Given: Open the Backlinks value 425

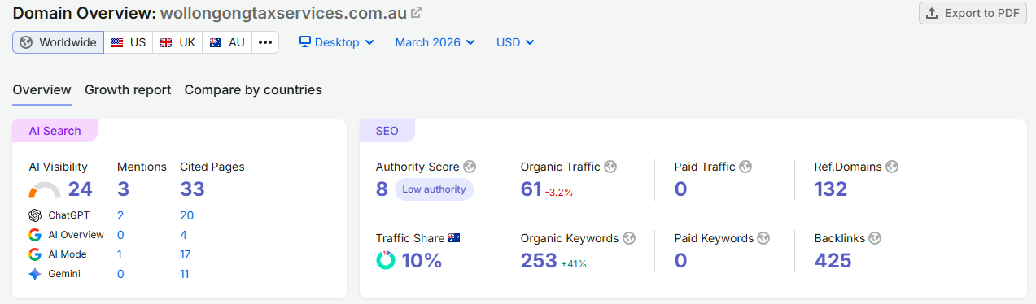Looking at the screenshot, I should point(833,261).
